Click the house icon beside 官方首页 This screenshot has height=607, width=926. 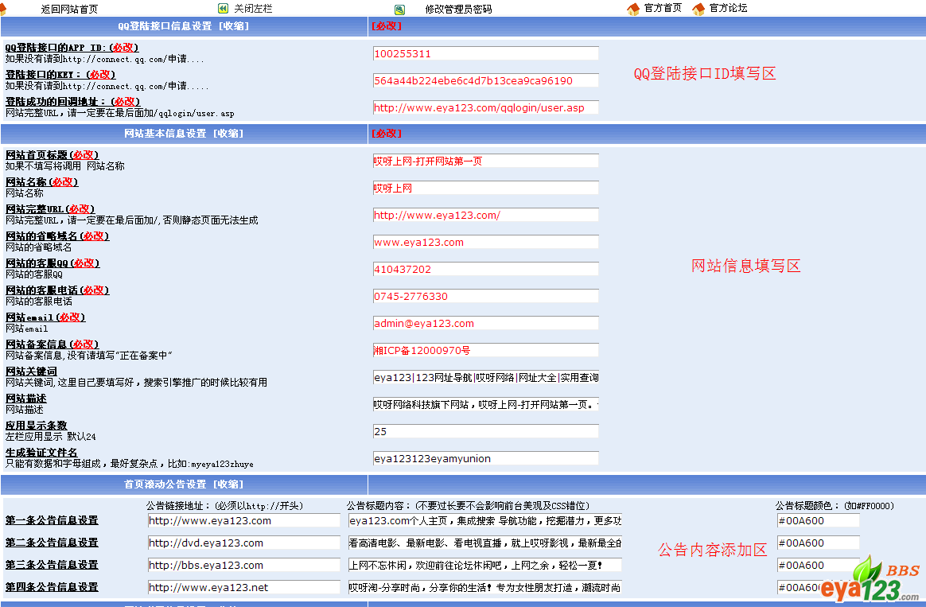coord(633,9)
